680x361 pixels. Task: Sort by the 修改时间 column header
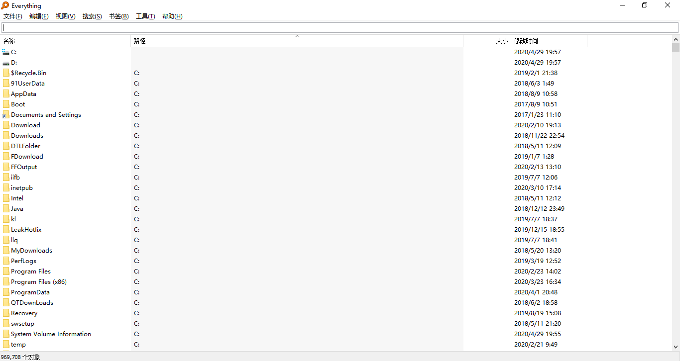coord(549,41)
